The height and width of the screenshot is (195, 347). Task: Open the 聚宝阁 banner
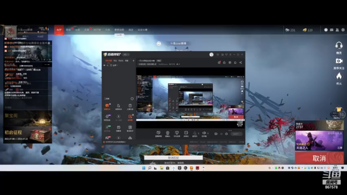coord(28,118)
